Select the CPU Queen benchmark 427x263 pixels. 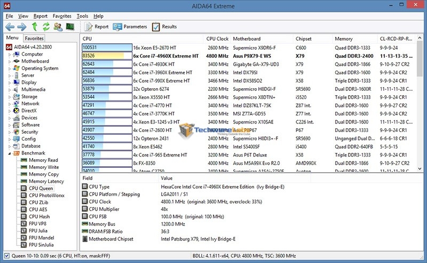[x=41, y=188]
